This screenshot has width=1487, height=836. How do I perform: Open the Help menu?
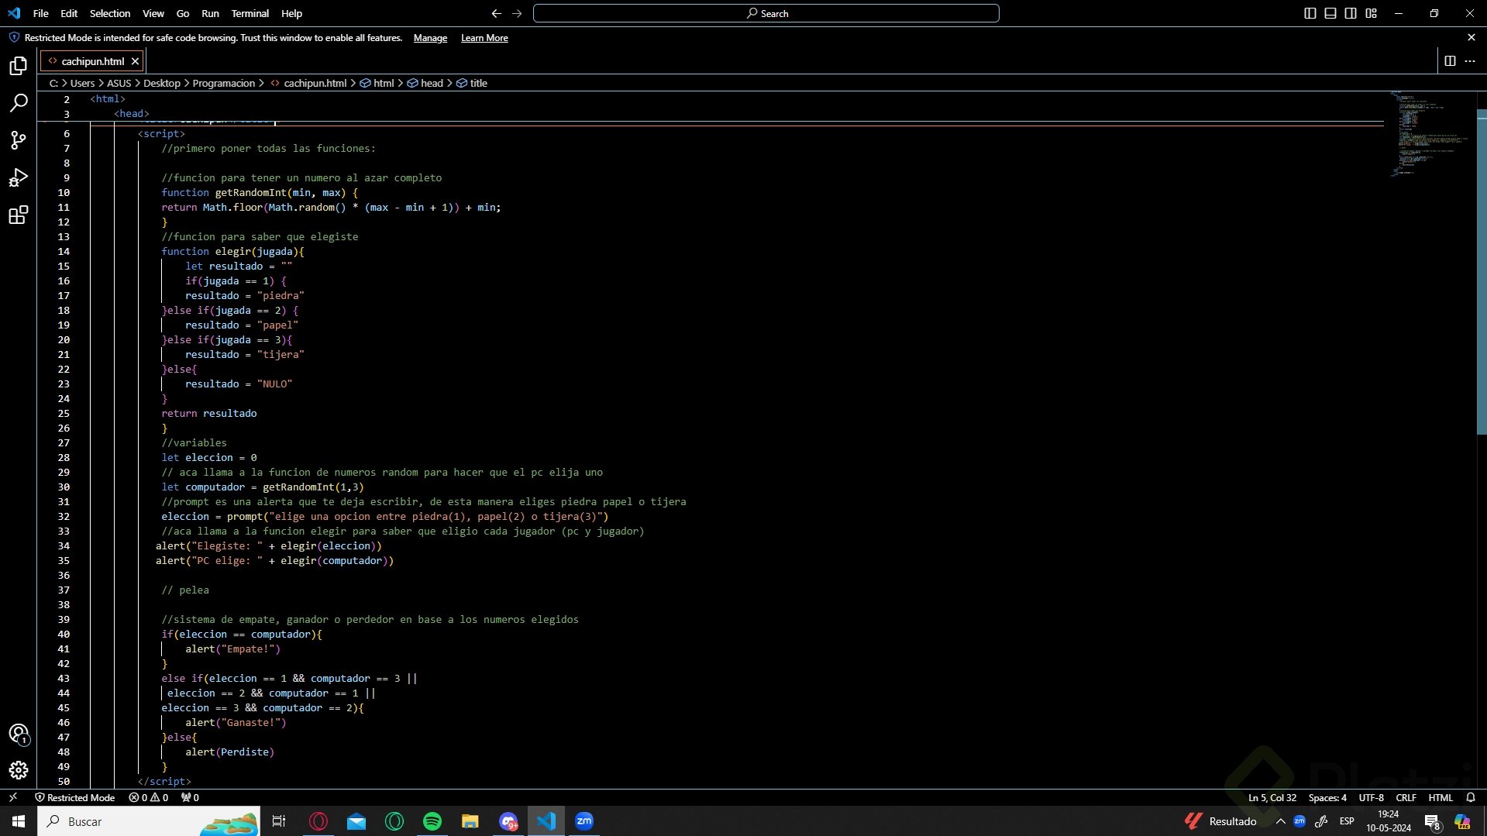[291, 13]
